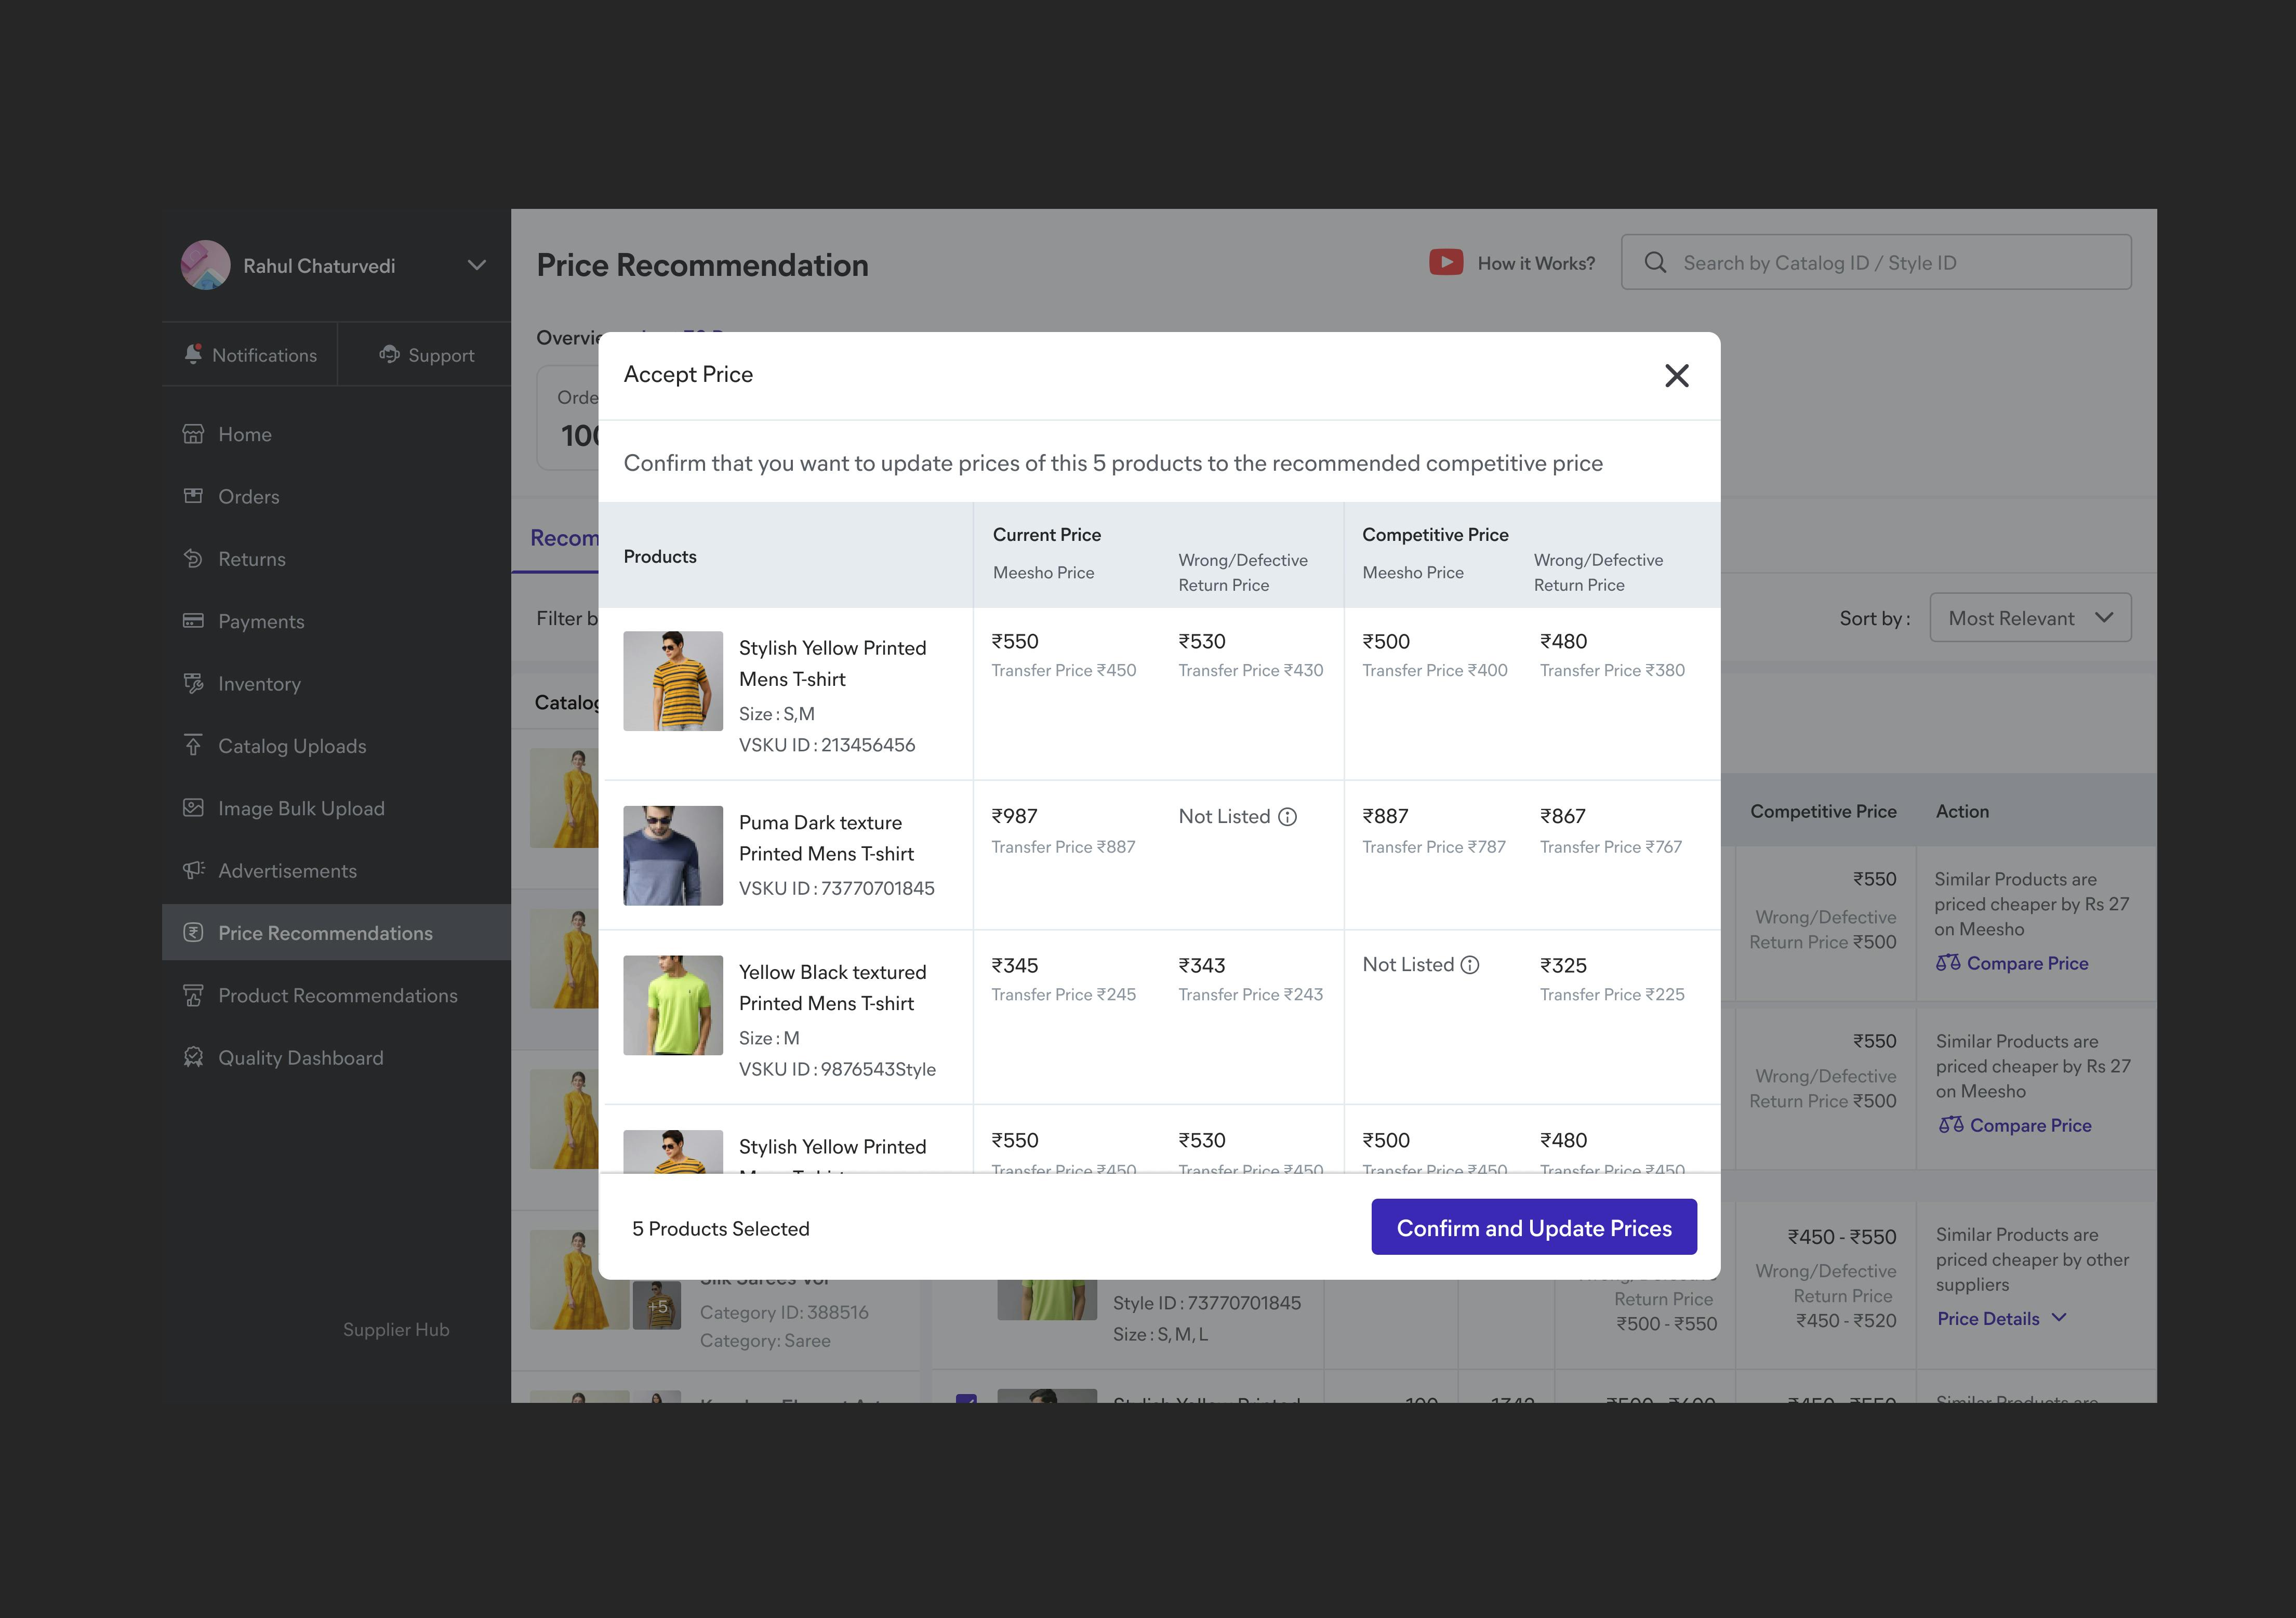
Task: Open Payments page in sidebar
Action: tap(336, 621)
